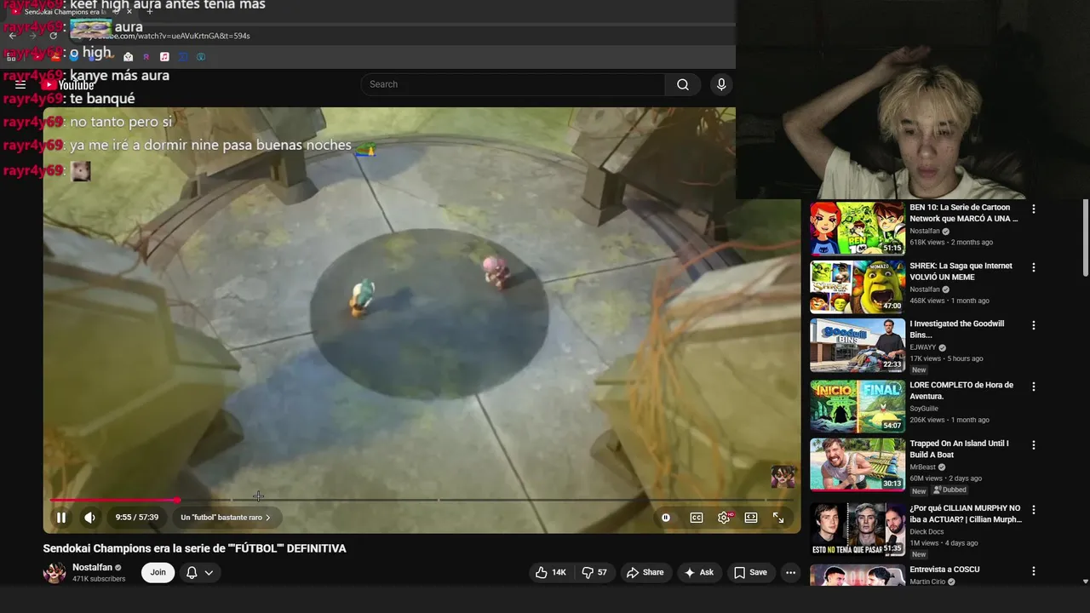This screenshot has width=1090, height=613.
Task: Join the Nostalfan channel
Action: coord(158,572)
